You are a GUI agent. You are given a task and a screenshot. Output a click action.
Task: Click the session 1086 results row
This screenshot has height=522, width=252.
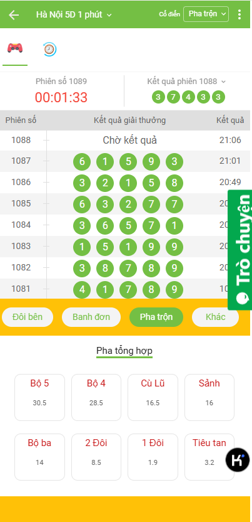pos(125,183)
